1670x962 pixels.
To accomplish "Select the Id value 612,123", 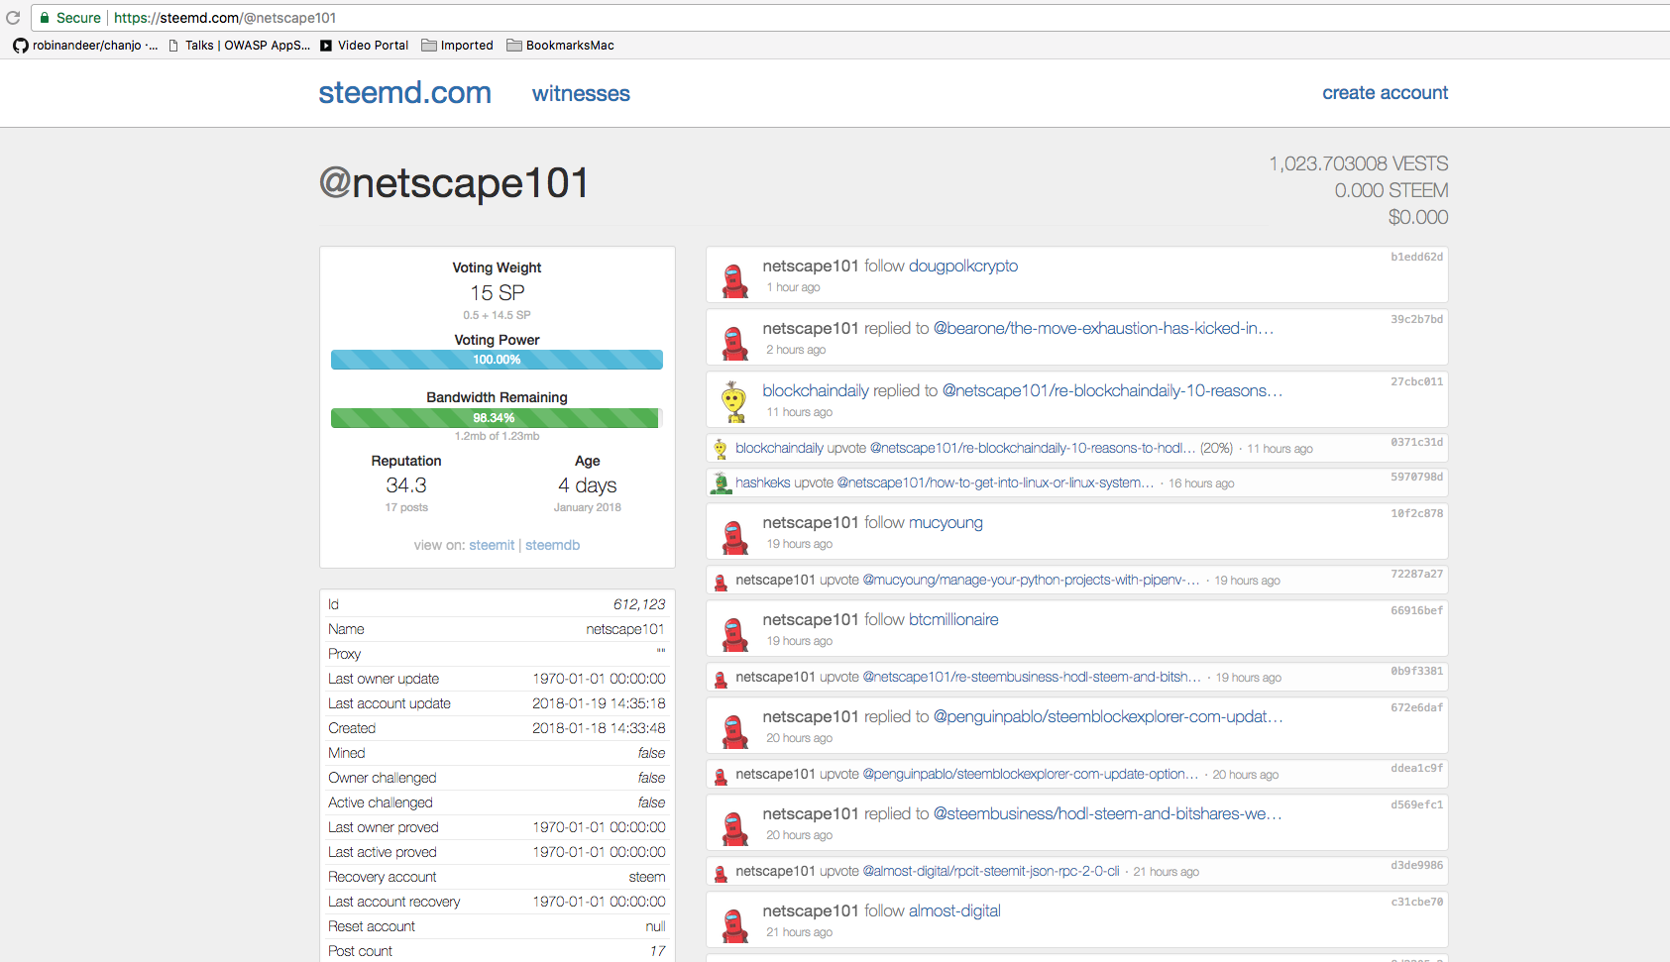I will 639,604.
